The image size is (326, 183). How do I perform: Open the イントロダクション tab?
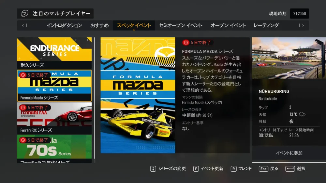(x=64, y=25)
